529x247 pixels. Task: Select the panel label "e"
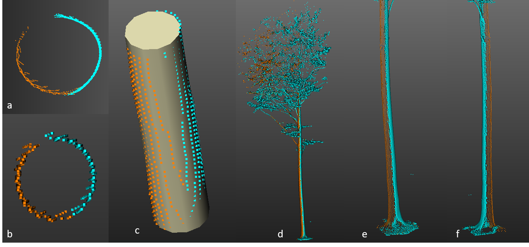[x=364, y=234]
